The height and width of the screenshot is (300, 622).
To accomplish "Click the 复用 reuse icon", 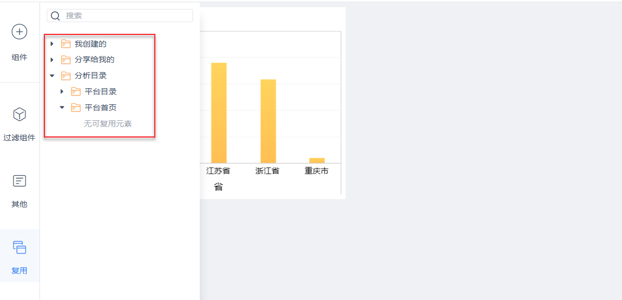I will pyautogui.click(x=19, y=247).
